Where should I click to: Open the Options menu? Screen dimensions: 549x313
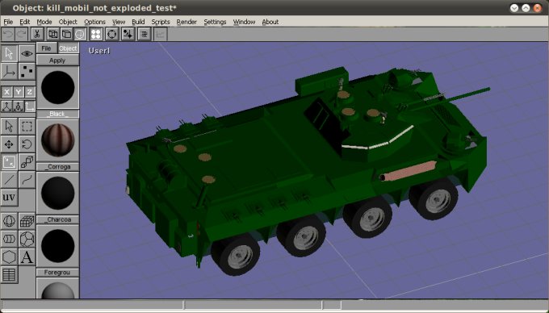pos(94,22)
